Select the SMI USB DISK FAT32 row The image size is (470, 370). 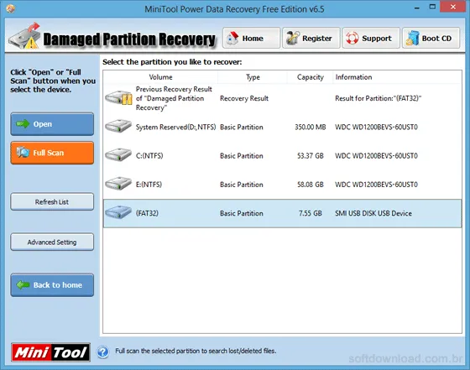282,213
